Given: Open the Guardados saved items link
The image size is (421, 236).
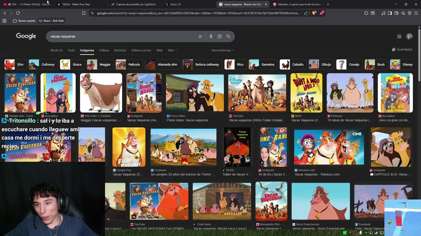Looking at the screenshot, I should (x=402, y=49).
